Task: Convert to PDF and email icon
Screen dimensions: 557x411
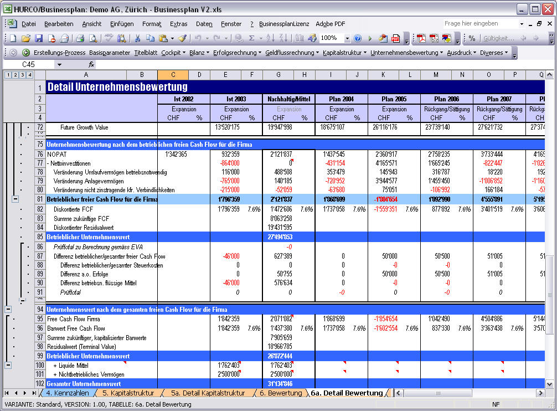Action: (434, 38)
